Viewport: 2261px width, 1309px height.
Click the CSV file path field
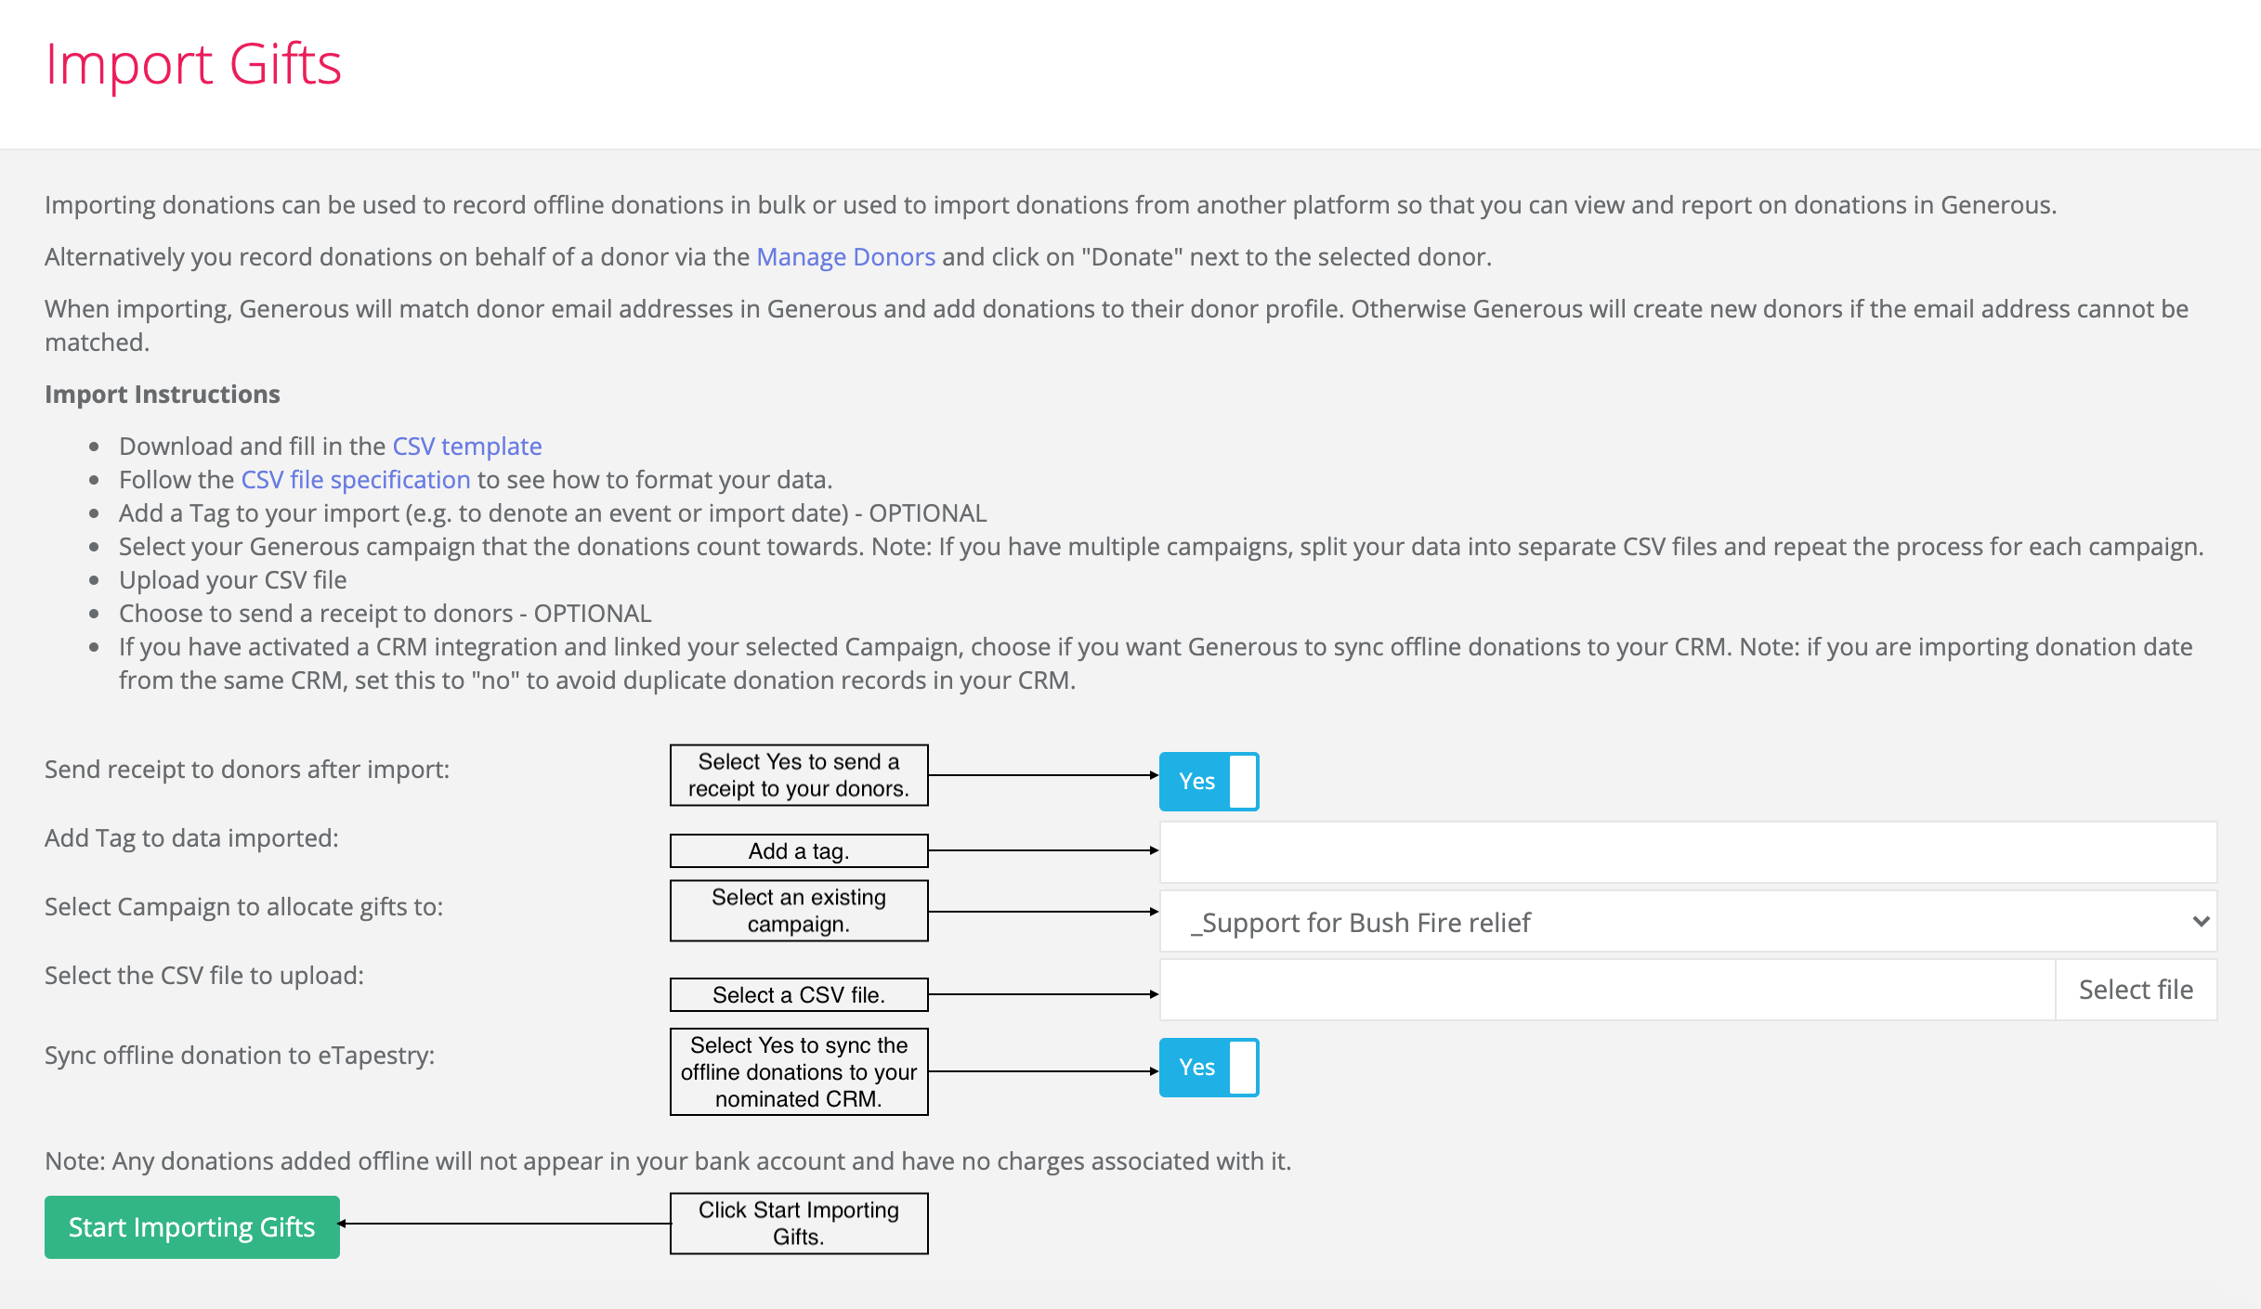pos(1607,990)
